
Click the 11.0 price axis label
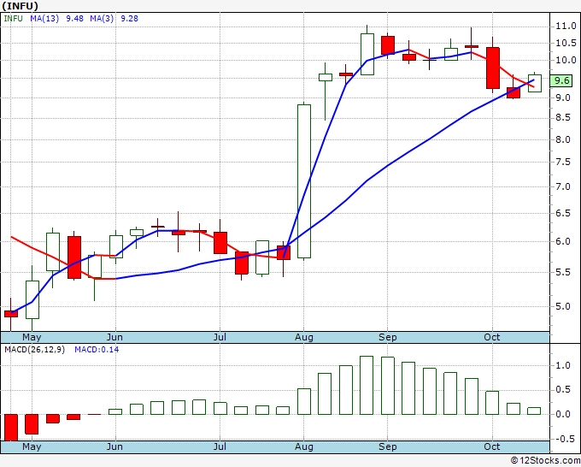566,26
